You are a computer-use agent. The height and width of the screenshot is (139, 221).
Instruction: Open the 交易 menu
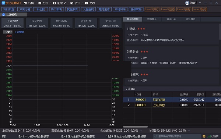(92, 3)
